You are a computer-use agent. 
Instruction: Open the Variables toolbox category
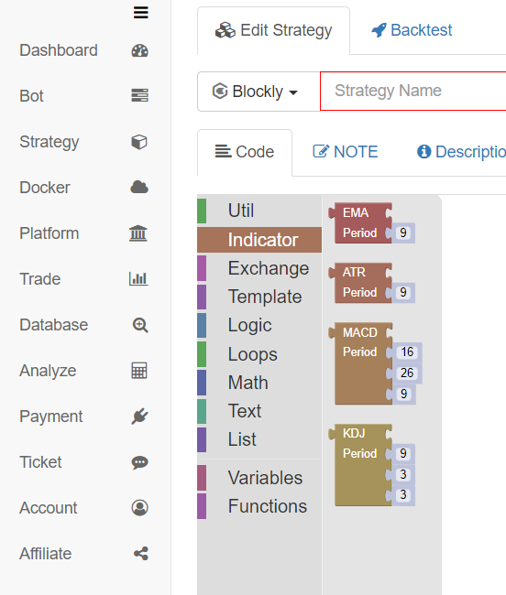(x=259, y=478)
